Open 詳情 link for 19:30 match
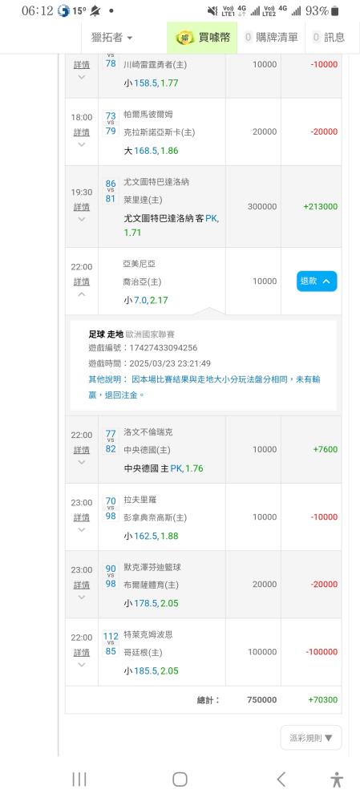 click(x=81, y=207)
